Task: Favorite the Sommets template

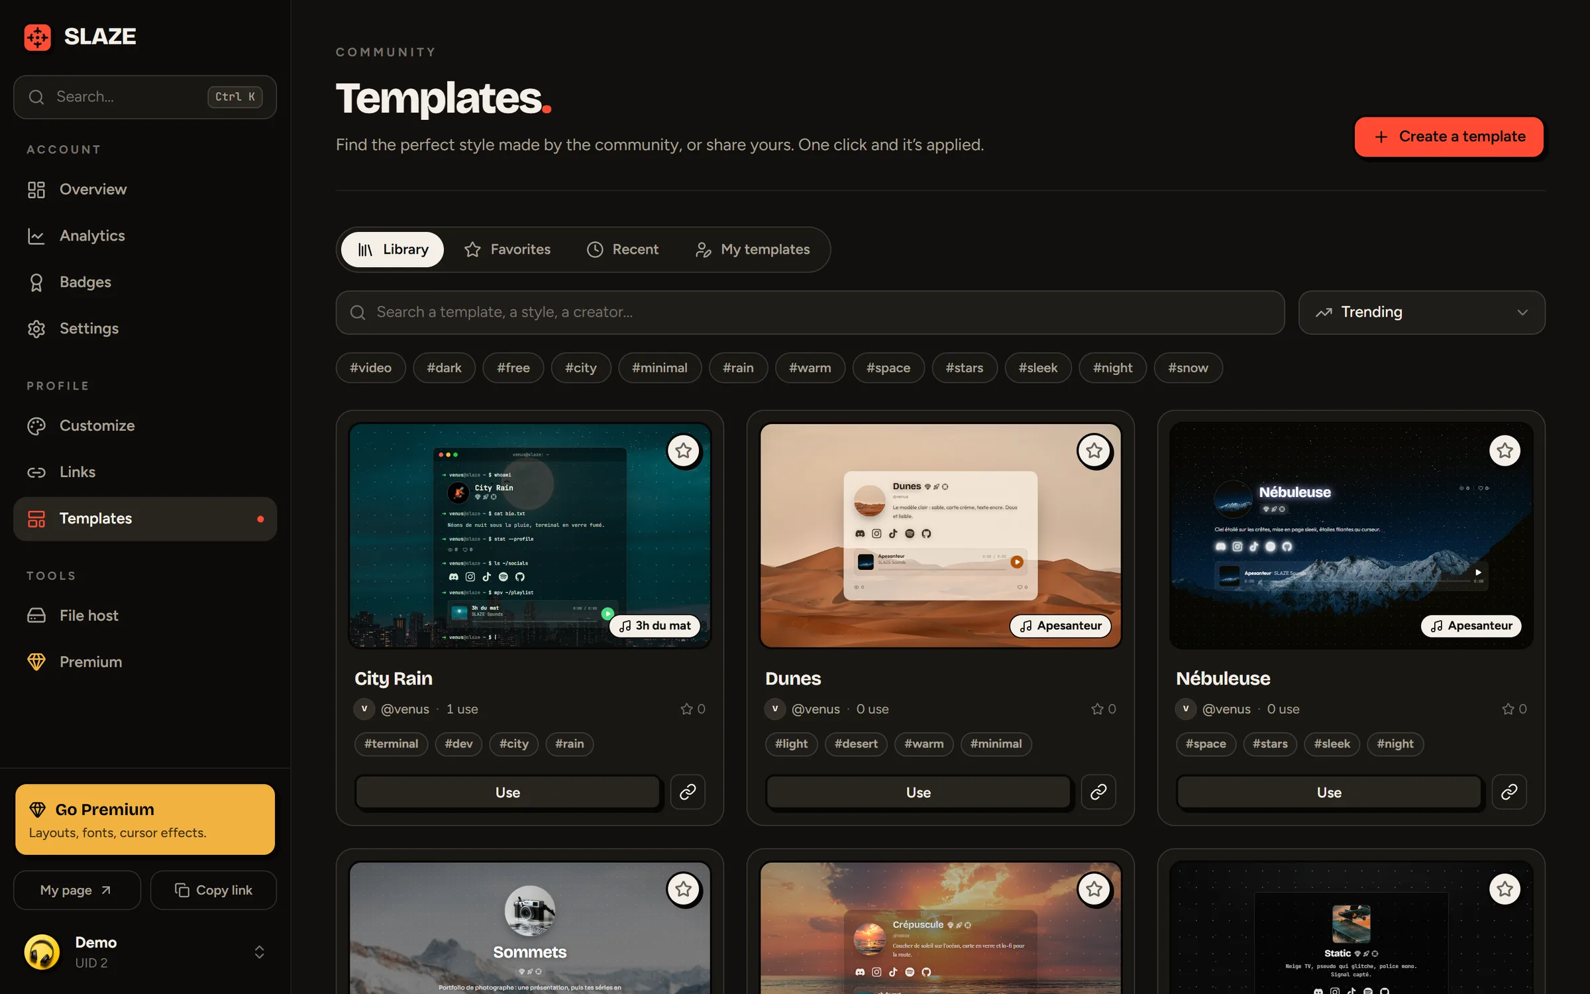Action: pos(684,889)
